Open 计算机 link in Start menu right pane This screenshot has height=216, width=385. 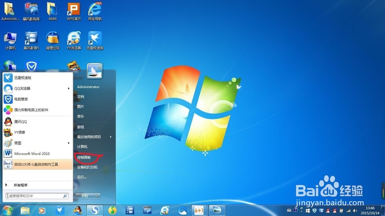[x=82, y=146]
